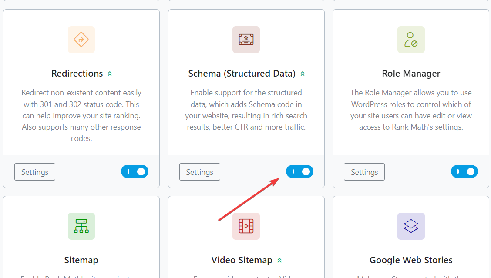The width and height of the screenshot is (491, 278).
Task: Switch off the Role Manager toggle
Action: [x=464, y=171]
